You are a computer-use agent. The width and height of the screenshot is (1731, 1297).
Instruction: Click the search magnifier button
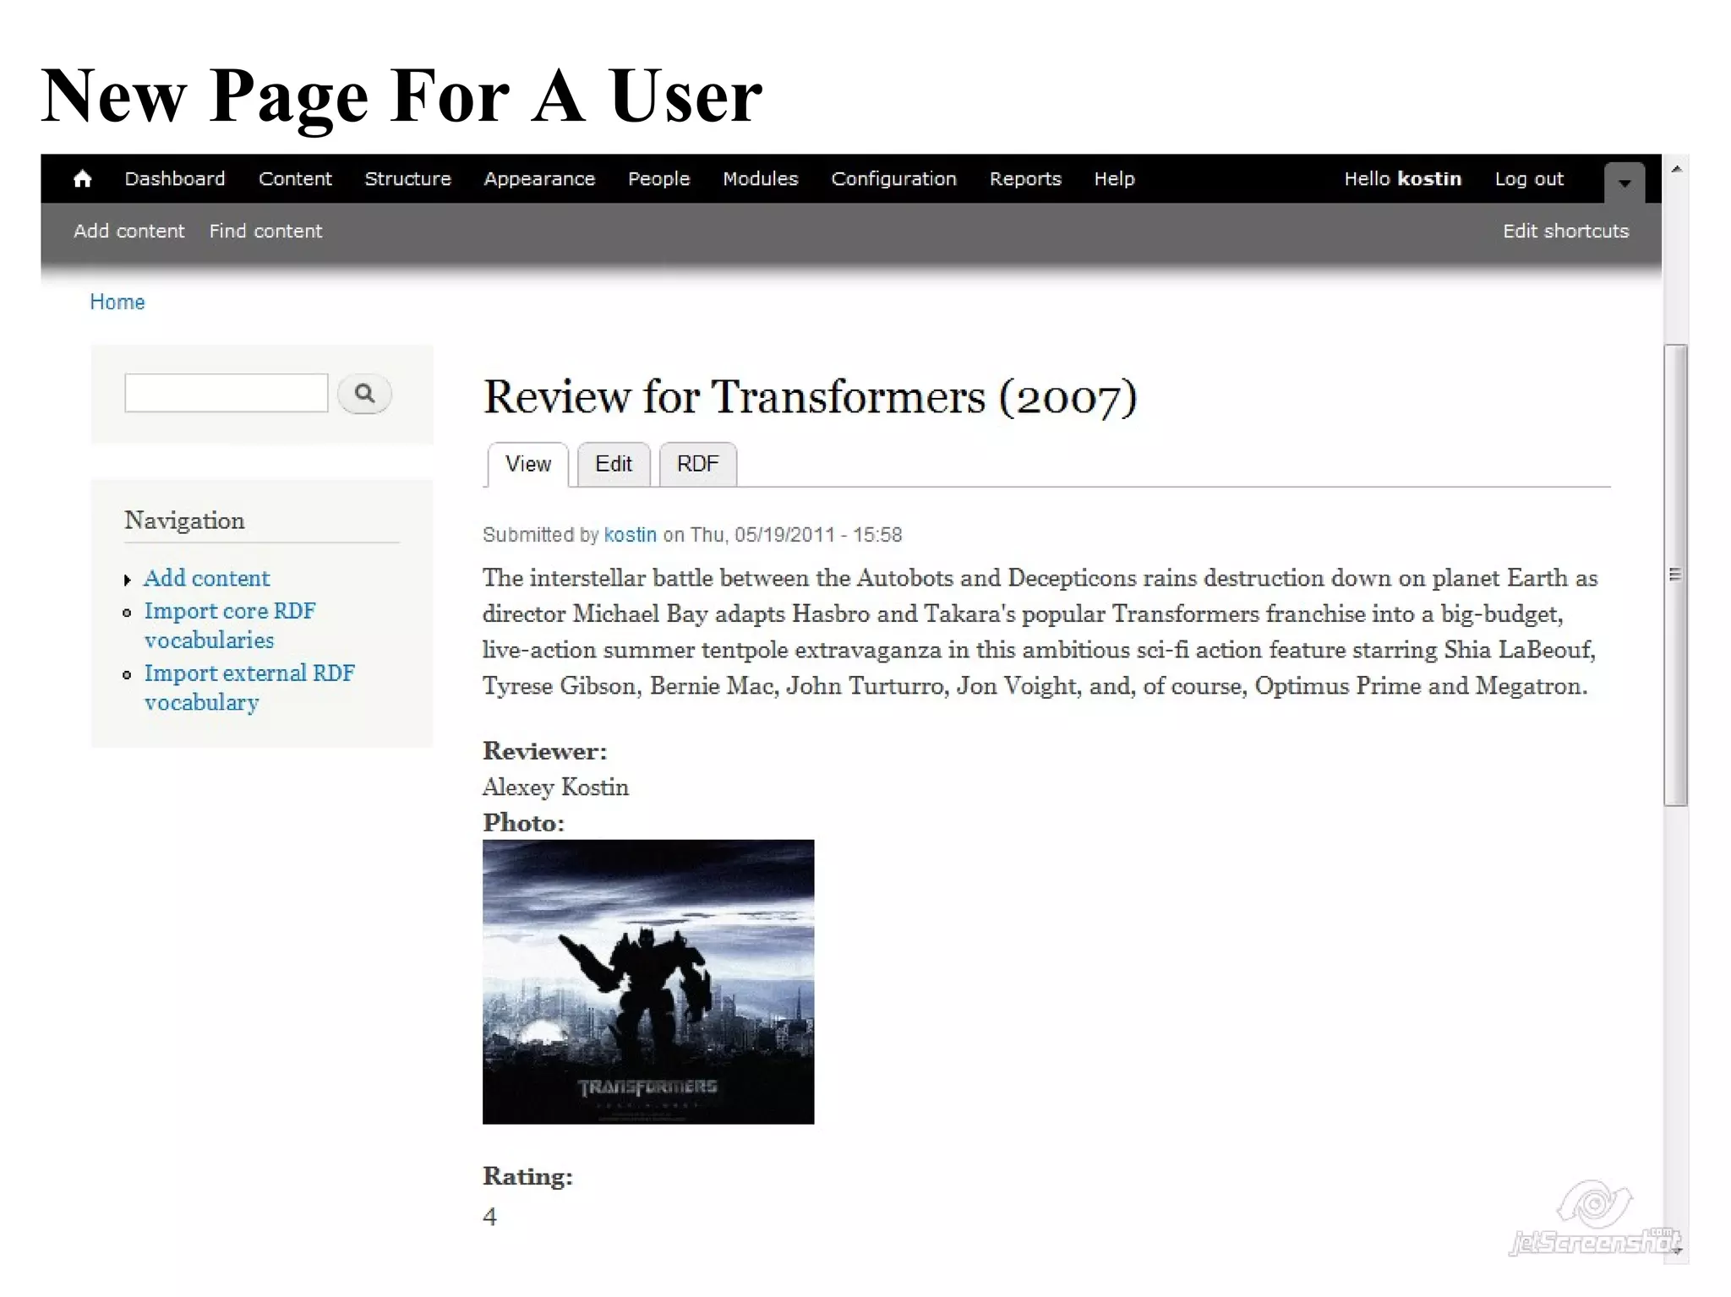(364, 394)
